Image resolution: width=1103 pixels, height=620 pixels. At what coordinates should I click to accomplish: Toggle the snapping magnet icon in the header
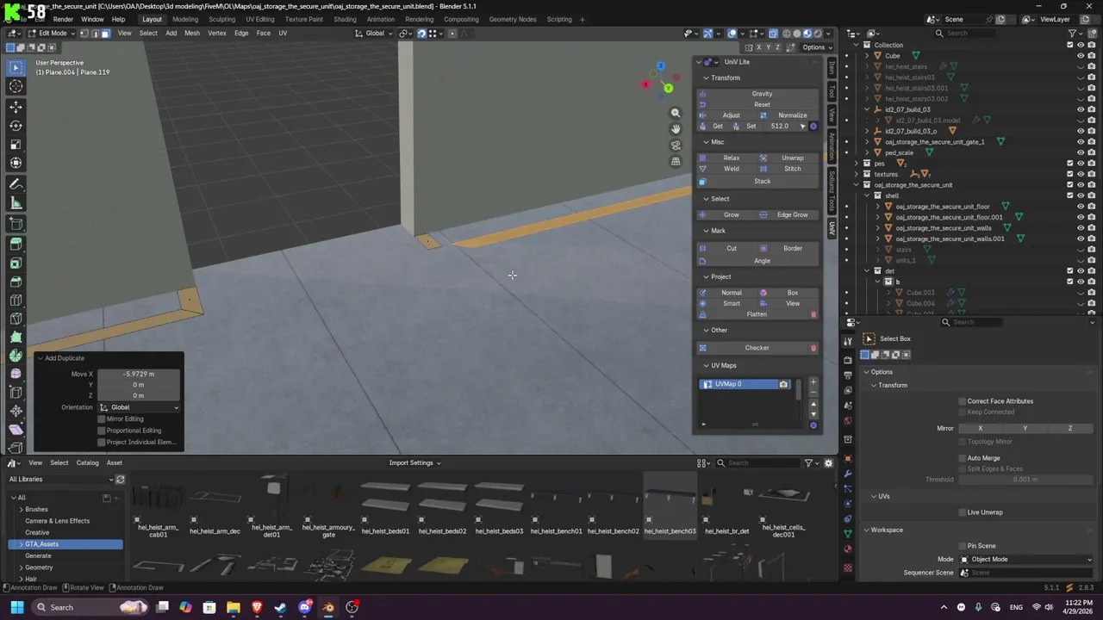tap(421, 34)
